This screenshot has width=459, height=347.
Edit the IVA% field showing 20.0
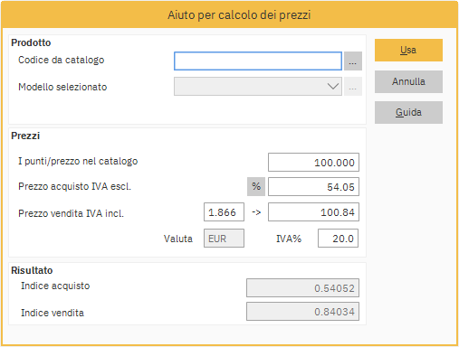pyautogui.click(x=338, y=239)
